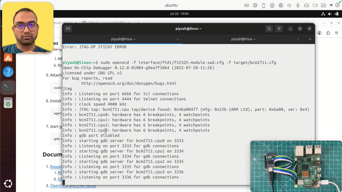Restore down the browser window behind the terminal

331,23
